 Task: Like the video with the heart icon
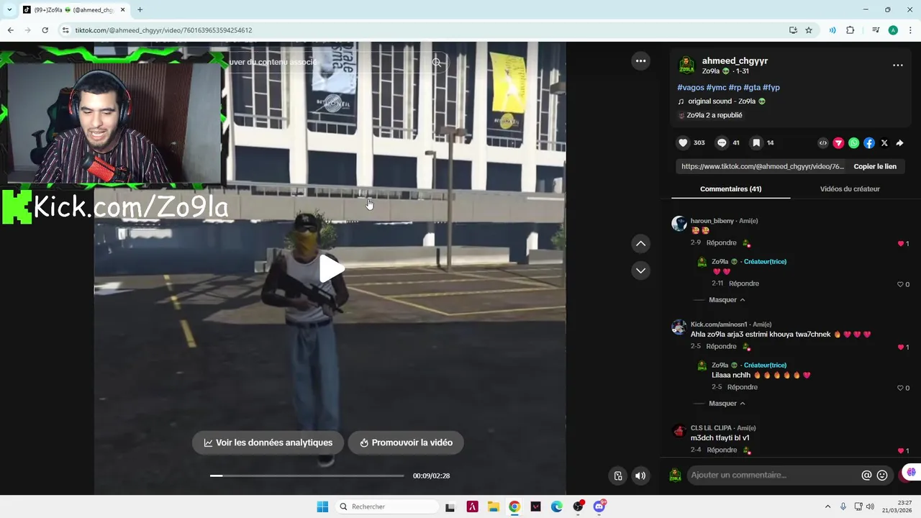pos(683,143)
